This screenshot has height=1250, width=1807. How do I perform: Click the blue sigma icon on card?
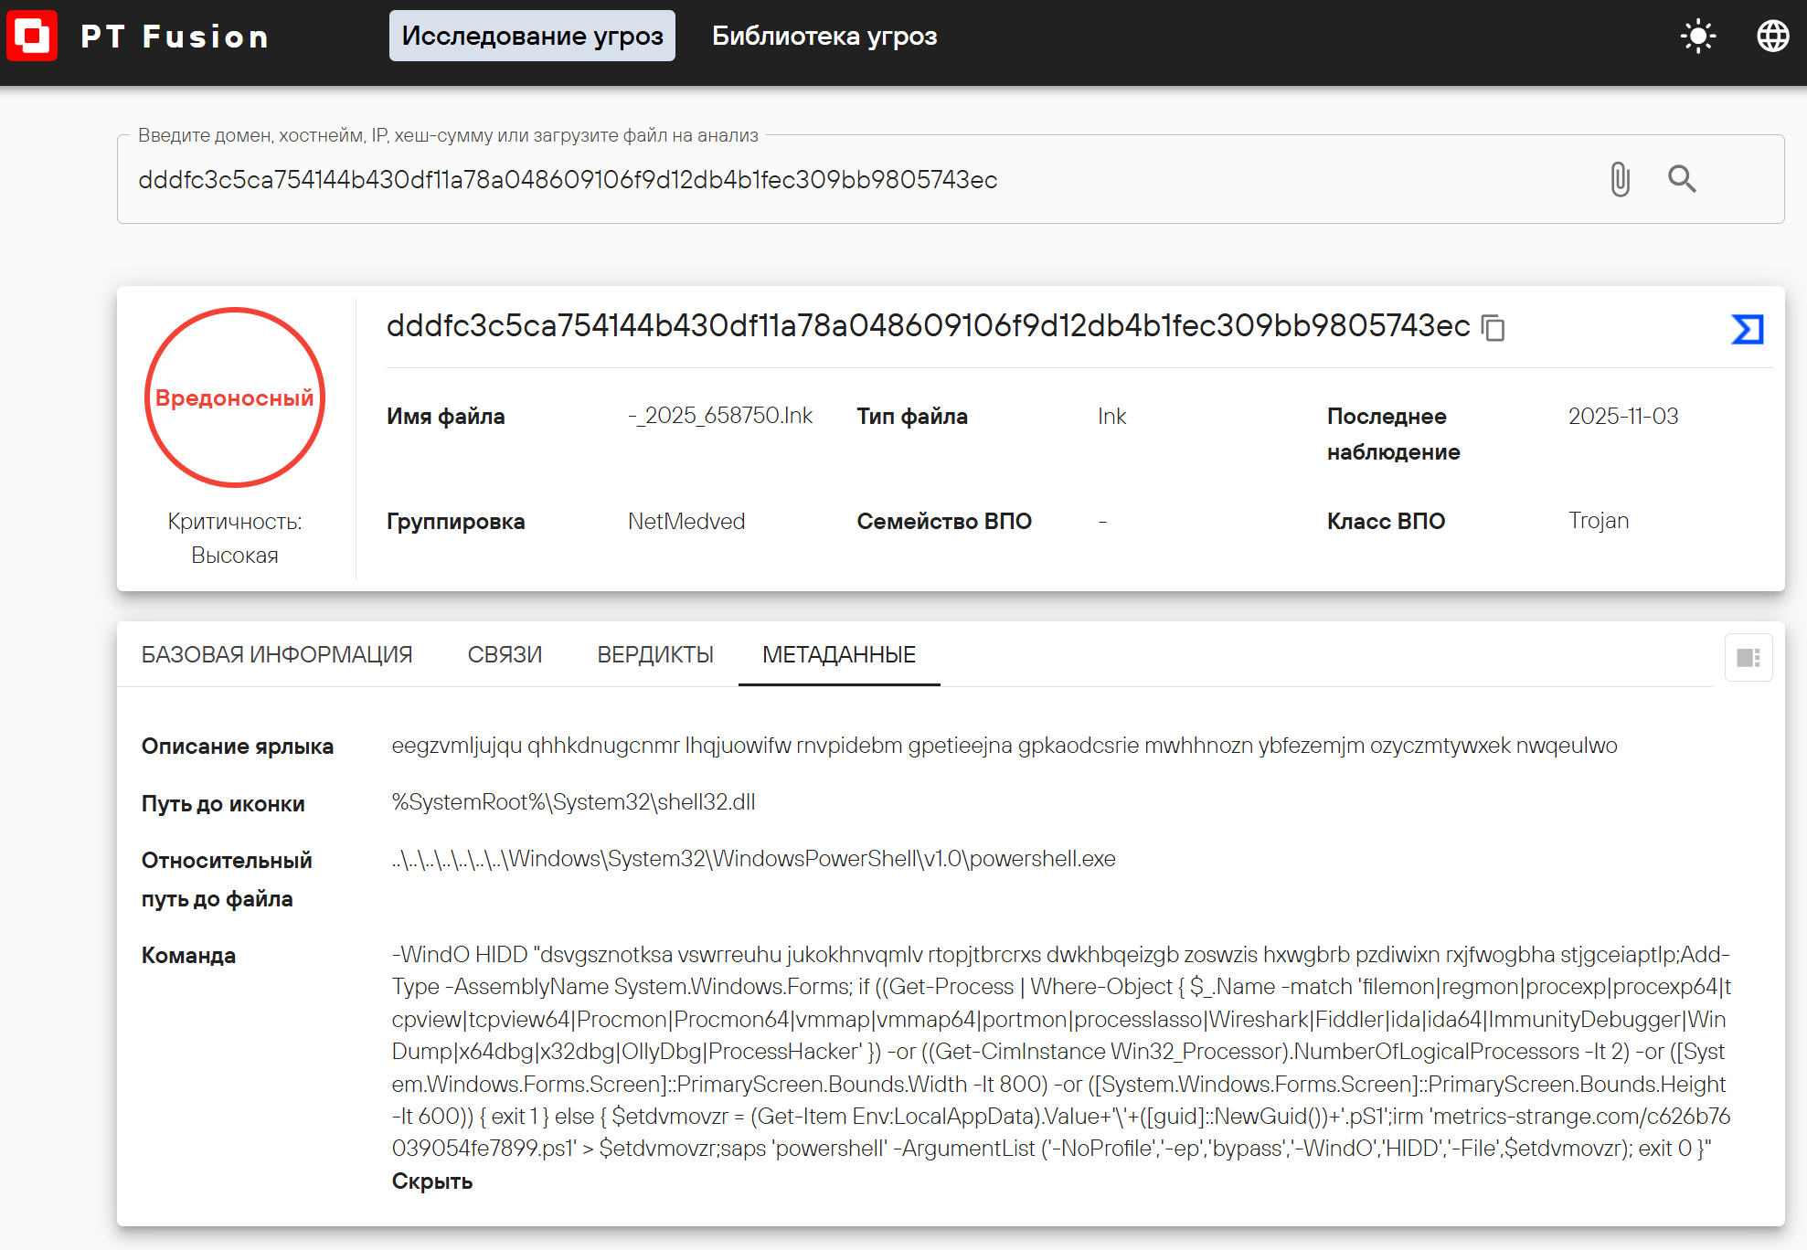[1747, 329]
